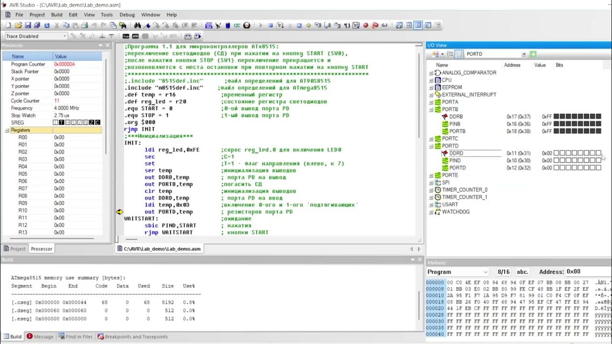
Task: Switch to the Project tab
Action: tap(14, 249)
